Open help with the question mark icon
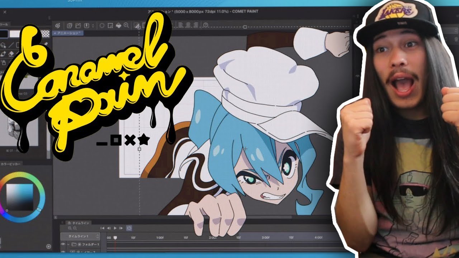Image resolution: width=459 pixels, height=258 pixels. coord(205,25)
